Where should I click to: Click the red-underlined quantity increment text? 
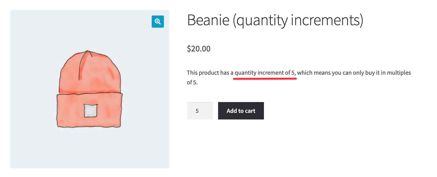[x=264, y=73]
